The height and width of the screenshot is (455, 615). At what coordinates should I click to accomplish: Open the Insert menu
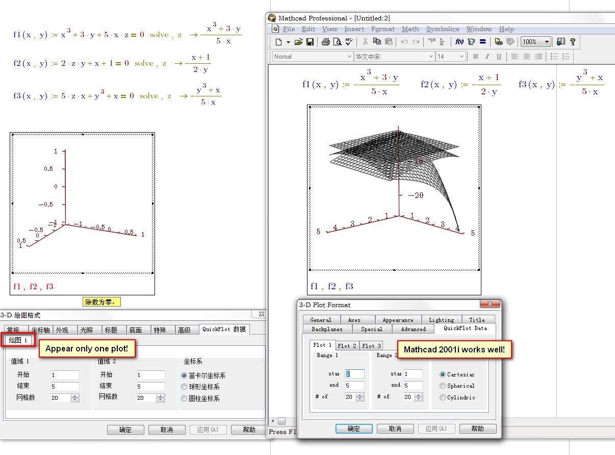(354, 29)
